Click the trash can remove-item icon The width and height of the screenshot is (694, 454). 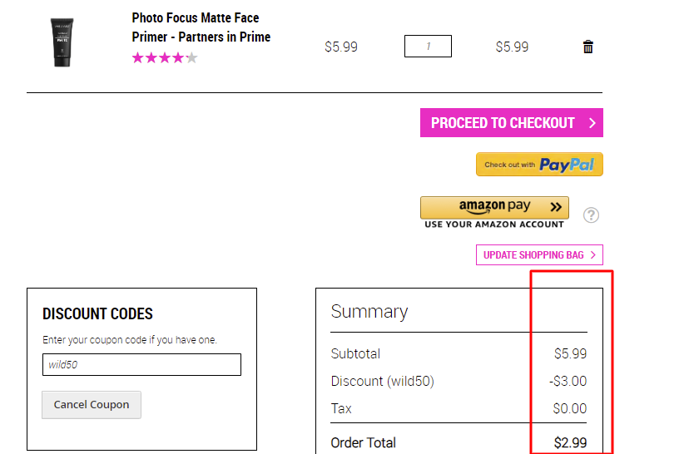pos(587,47)
